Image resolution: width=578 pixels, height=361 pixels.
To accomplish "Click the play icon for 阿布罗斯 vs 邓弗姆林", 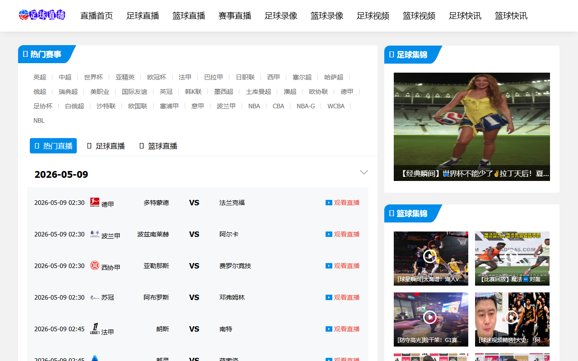I will 329,297.
